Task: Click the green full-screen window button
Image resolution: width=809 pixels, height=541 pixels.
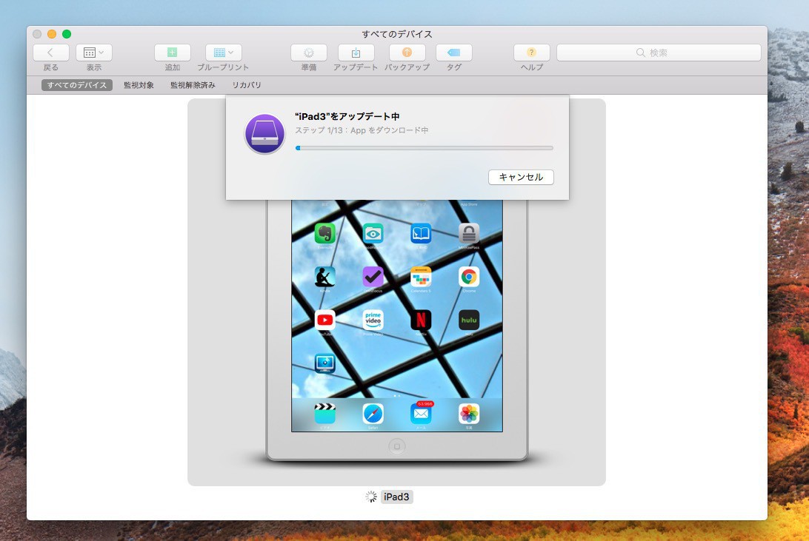Action: tap(67, 34)
